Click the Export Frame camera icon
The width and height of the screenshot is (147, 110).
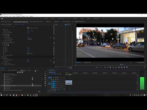[124, 67]
